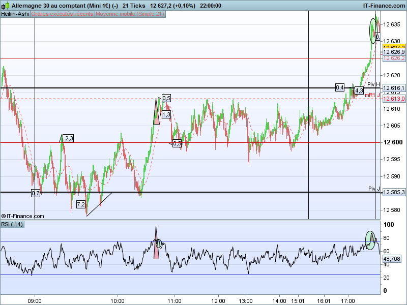Change the 21 Ticks timeframe label

[x=134, y=6]
